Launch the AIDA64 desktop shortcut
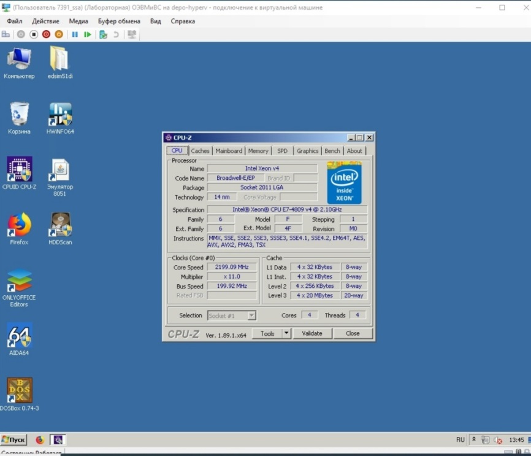Screen dimensions: 531x456 (19, 339)
